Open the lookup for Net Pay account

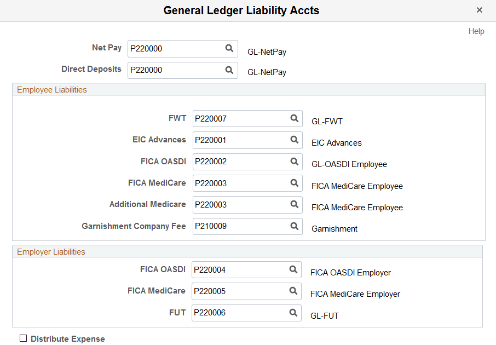point(229,48)
